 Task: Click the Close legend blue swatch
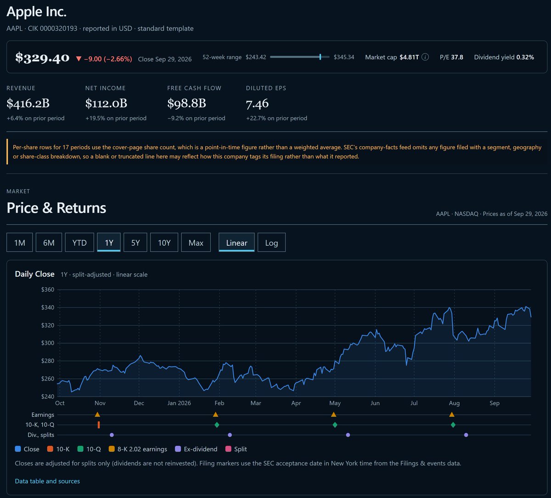click(x=18, y=449)
